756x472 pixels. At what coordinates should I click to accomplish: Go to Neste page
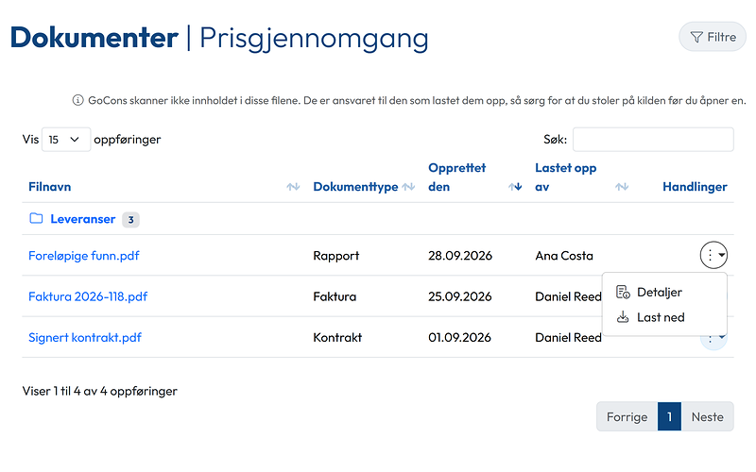(x=707, y=416)
